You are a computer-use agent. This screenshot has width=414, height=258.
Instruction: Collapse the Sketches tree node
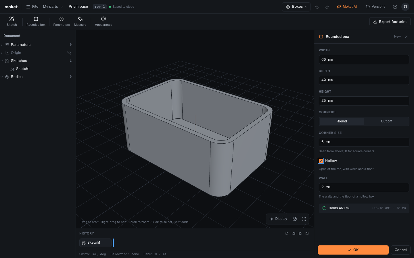[x=2, y=61]
